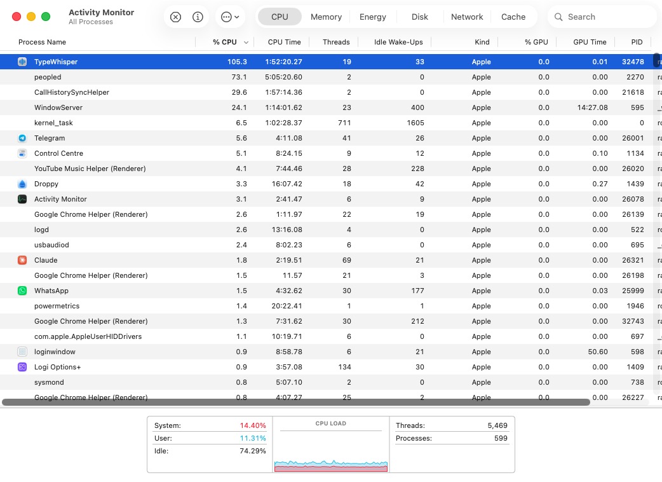Click the Search field
The image size is (662, 482).
click(x=604, y=17)
